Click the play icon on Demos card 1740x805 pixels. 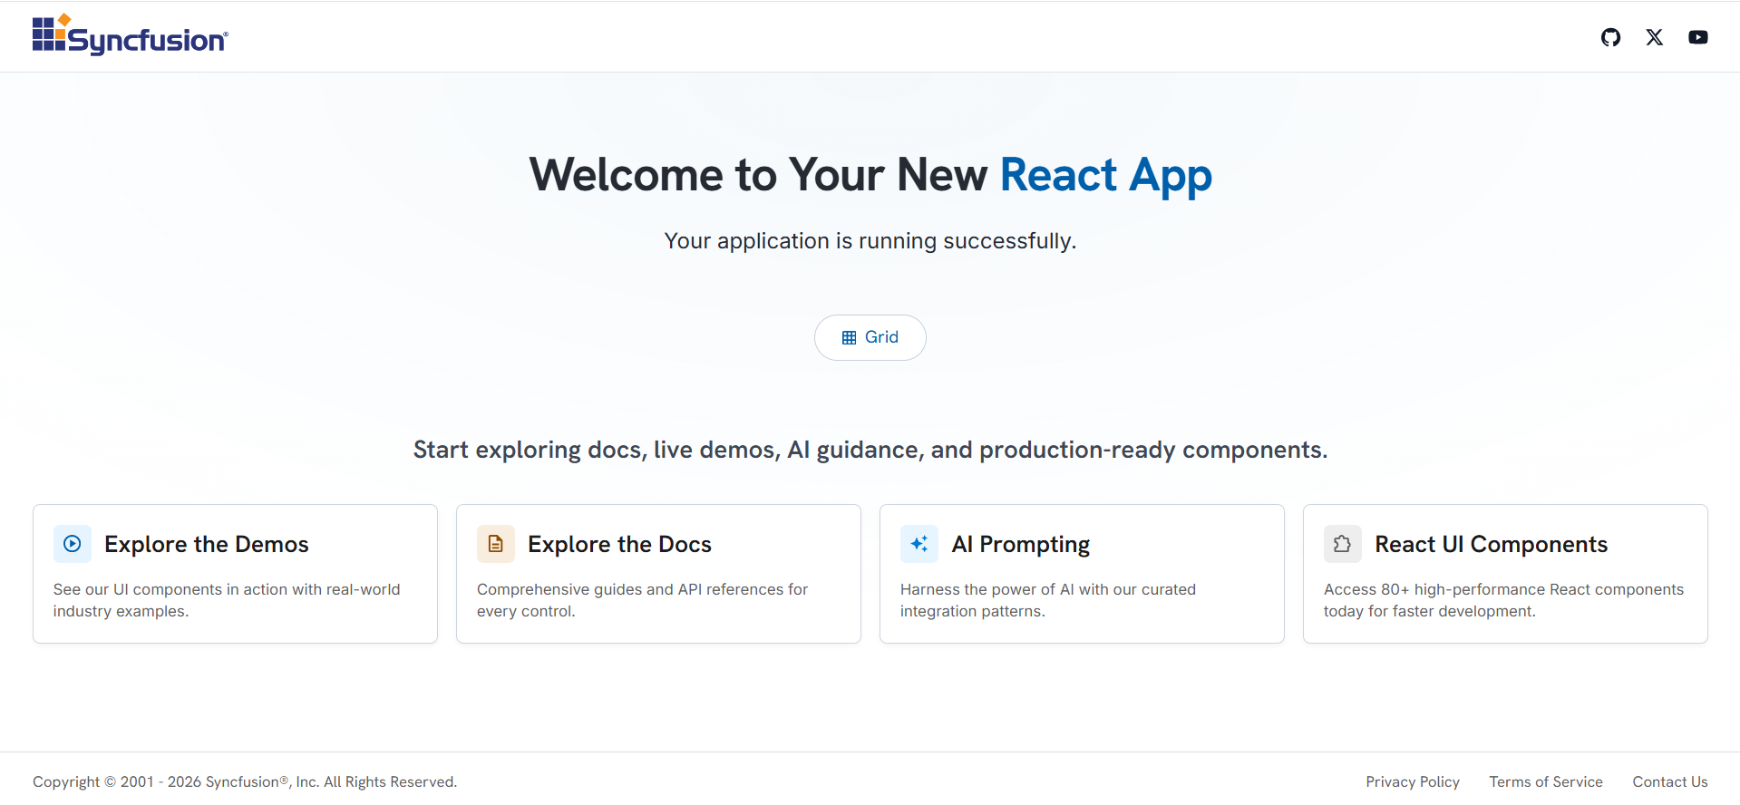pyautogui.click(x=73, y=544)
